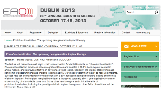Click the Register Now button

click(x=140, y=57)
